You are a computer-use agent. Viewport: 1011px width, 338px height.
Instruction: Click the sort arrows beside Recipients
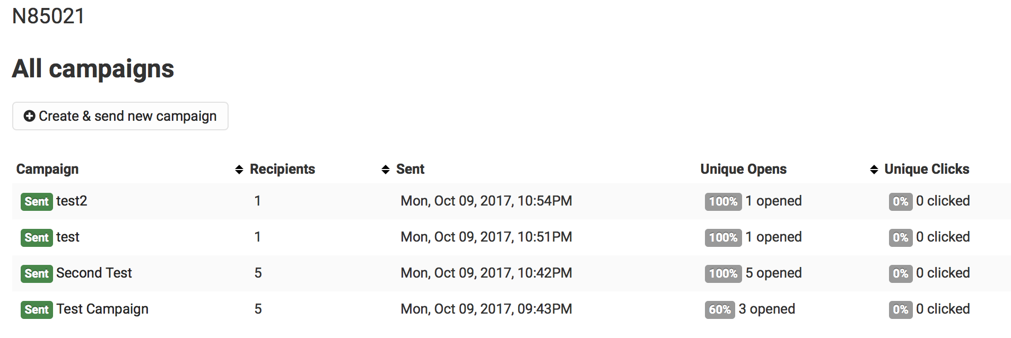[x=239, y=170]
